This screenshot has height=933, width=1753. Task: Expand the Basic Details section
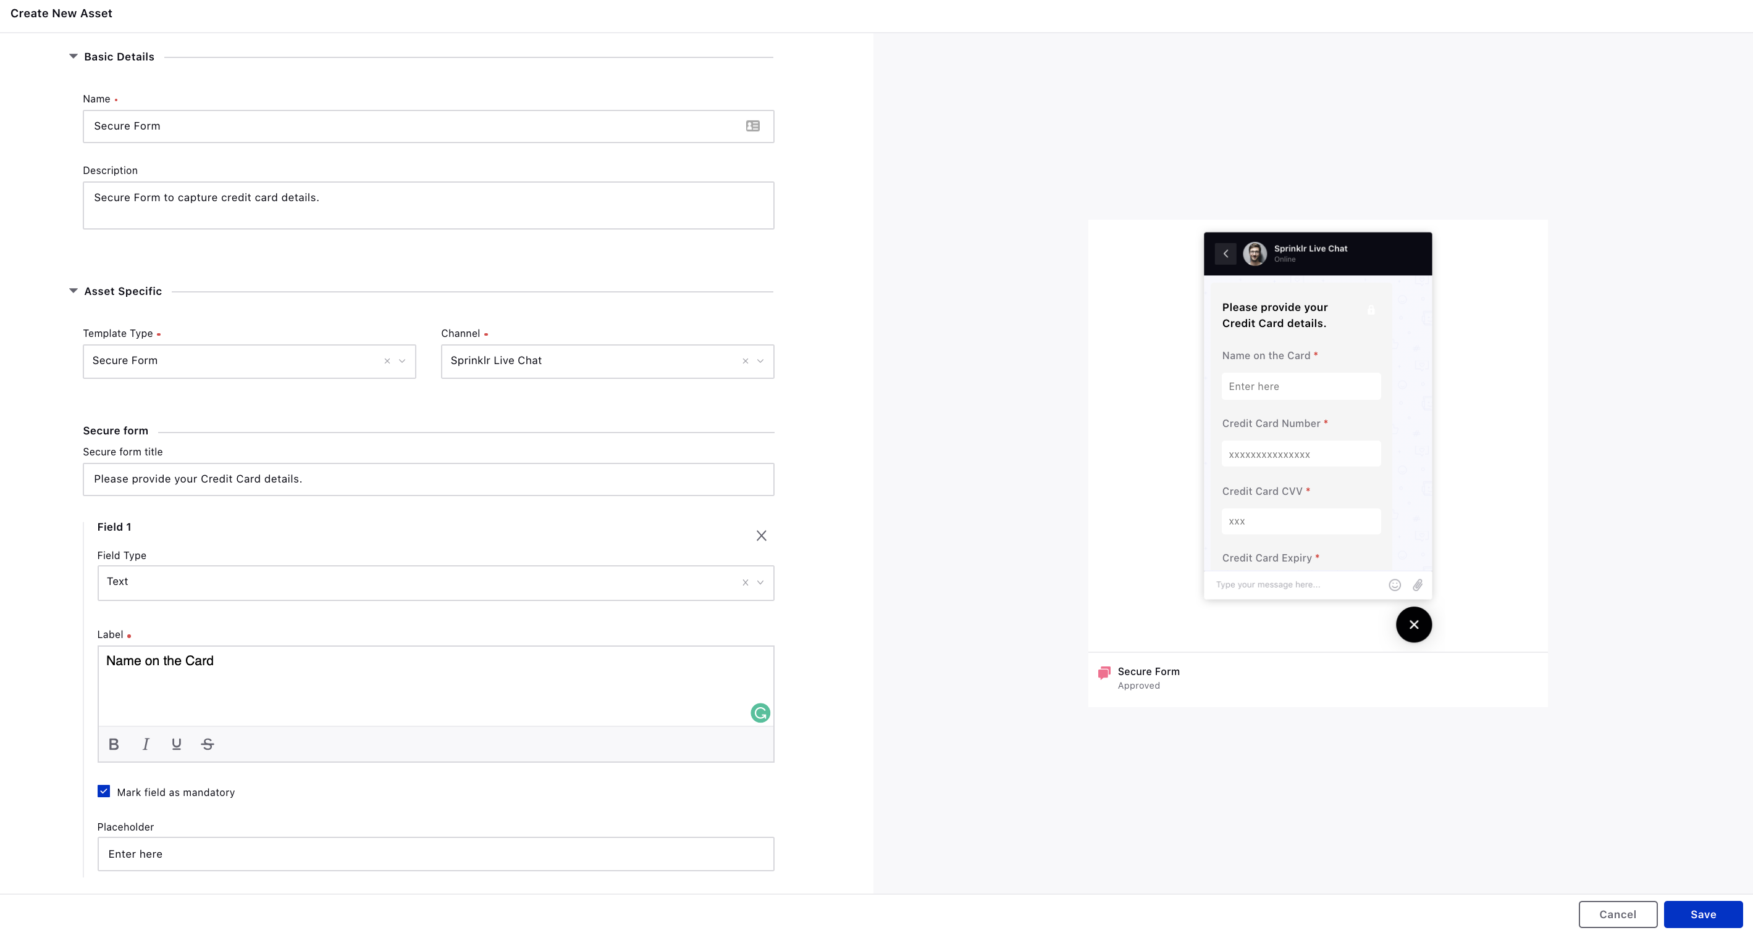(x=72, y=56)
